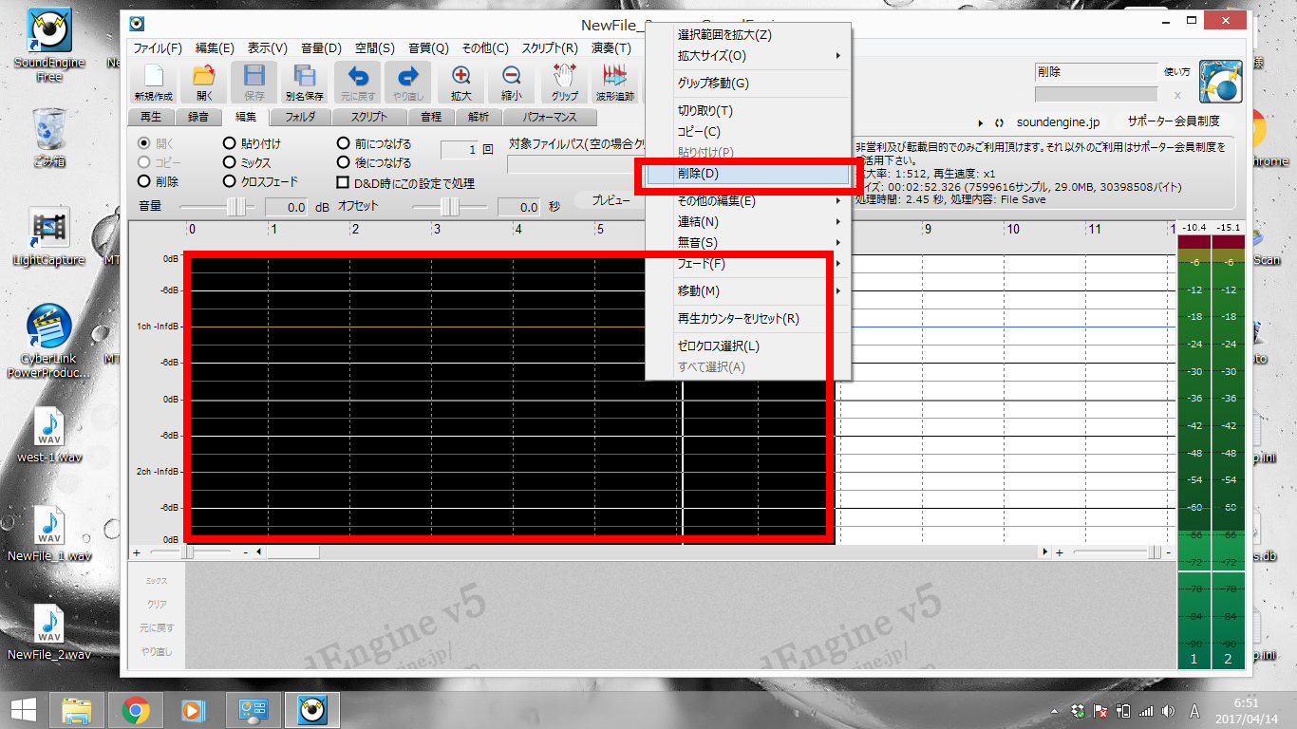Screen dimensions: 1297x729
Task: Expand the 連結(N) submenu
Action: (748, 222)
